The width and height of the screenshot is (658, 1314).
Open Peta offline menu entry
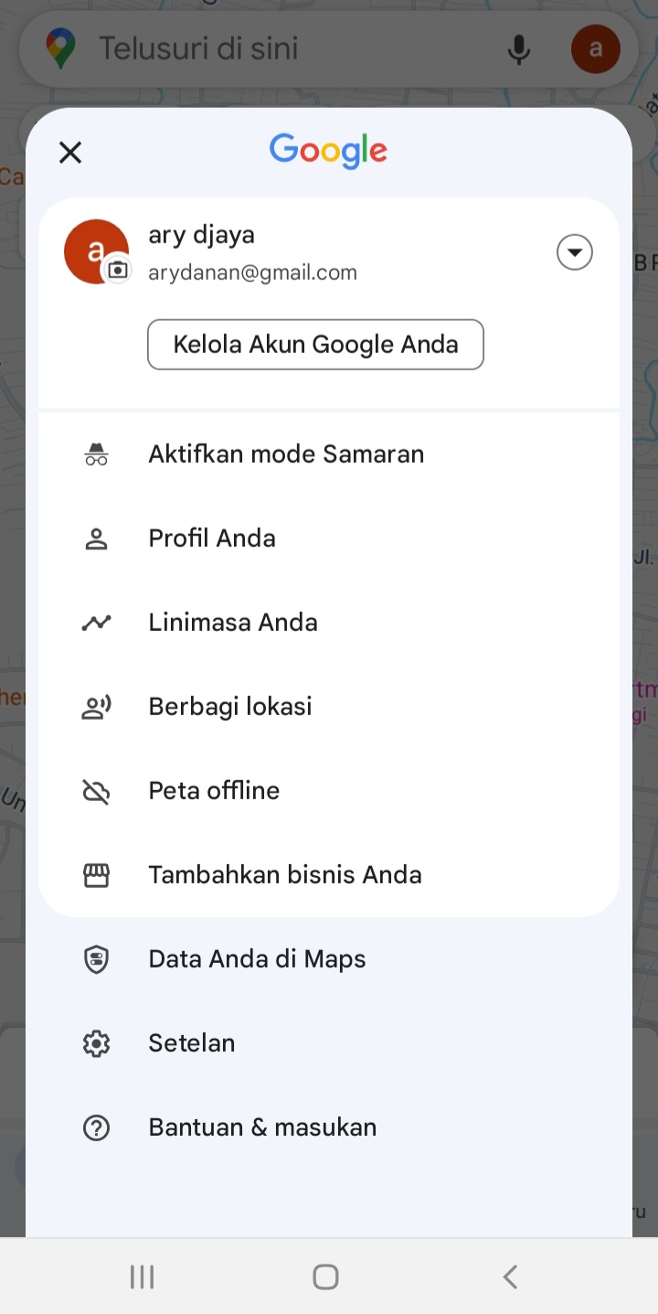tap(329, 791)
